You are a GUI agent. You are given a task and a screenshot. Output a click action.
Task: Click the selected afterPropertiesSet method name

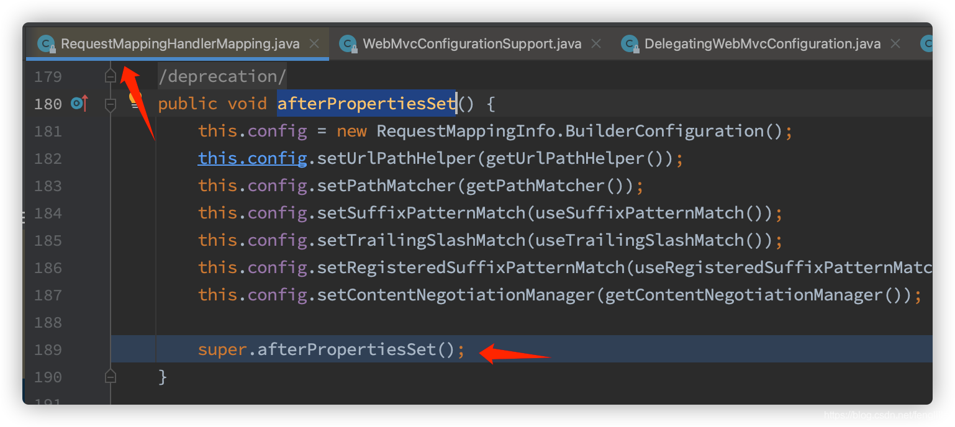pos(366,103)
